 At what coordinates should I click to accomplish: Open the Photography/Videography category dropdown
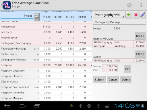tap(109, 15)
